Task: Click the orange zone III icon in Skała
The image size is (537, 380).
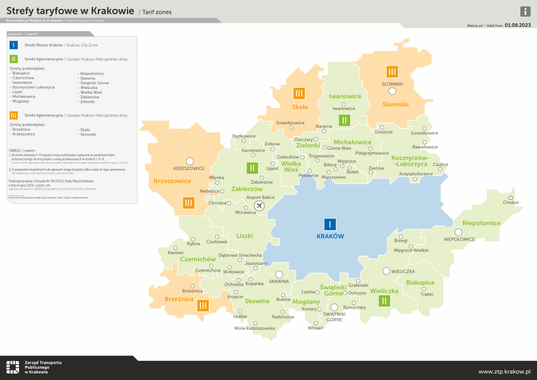Action: click(299, 93)
